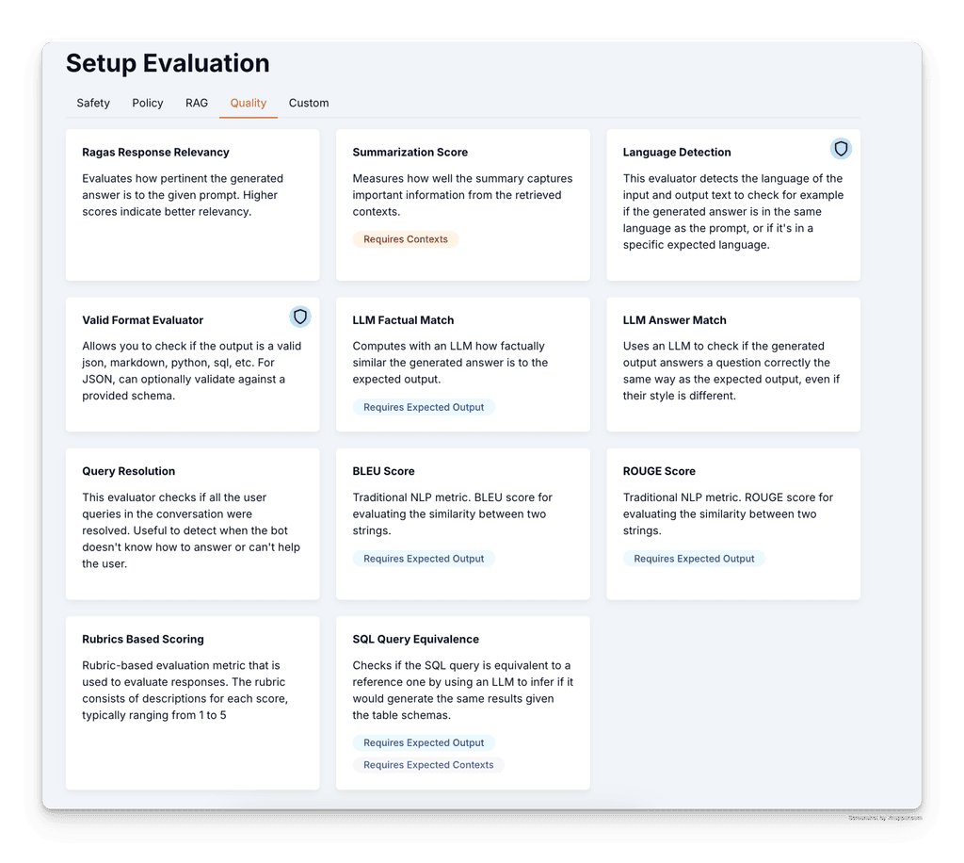Switch to the Safety tab

point(93,103)
